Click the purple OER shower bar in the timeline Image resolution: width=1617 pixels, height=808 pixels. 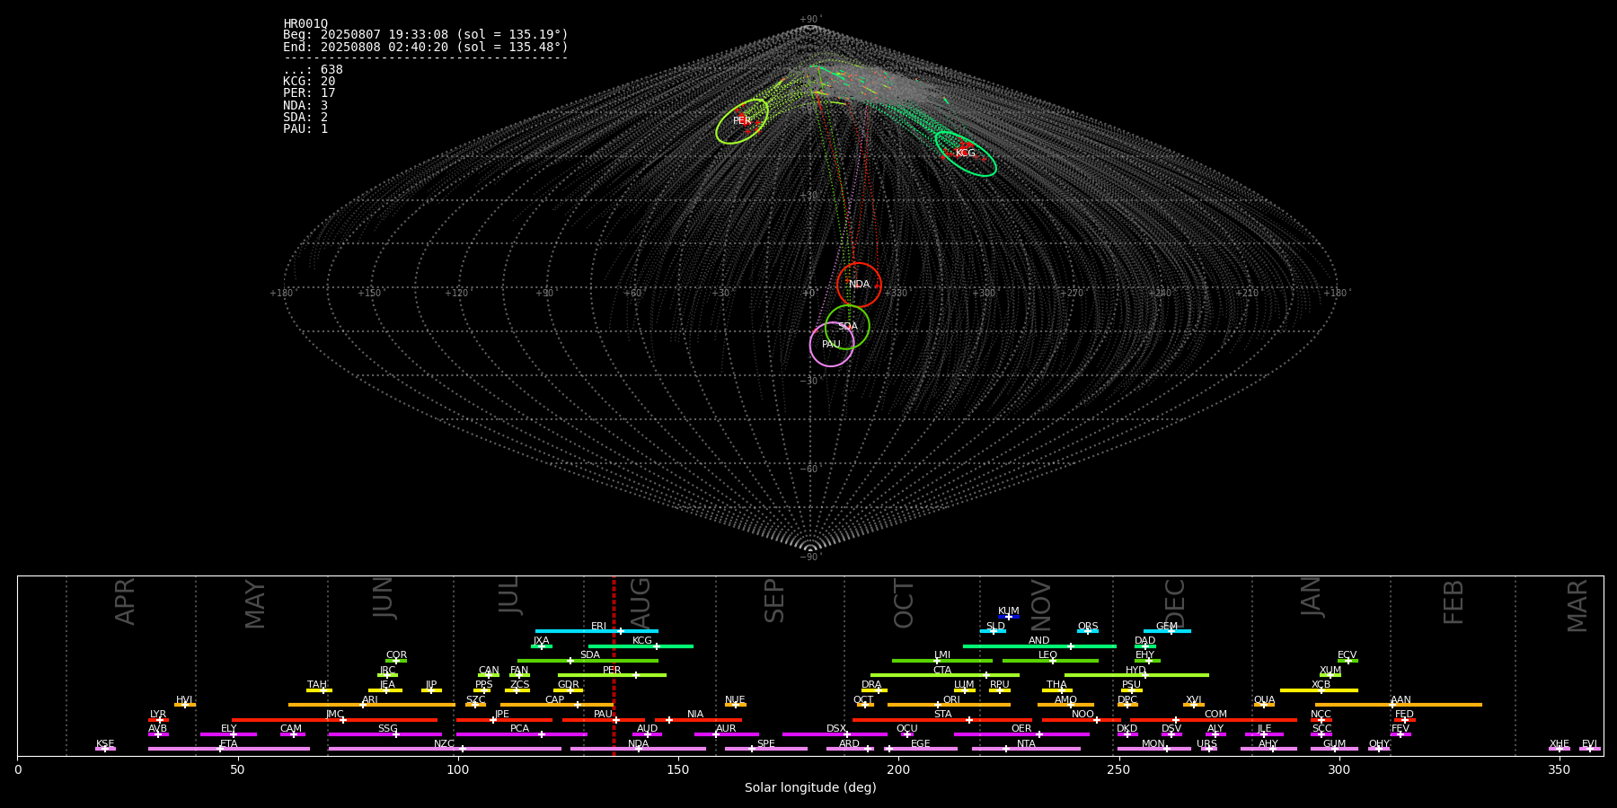tap(1021, 734)
